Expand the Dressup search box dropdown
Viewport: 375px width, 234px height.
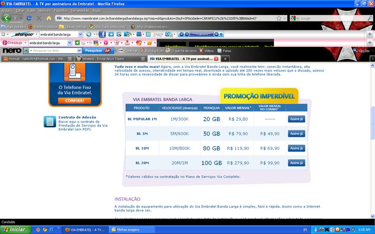click(x=69, y=43)
